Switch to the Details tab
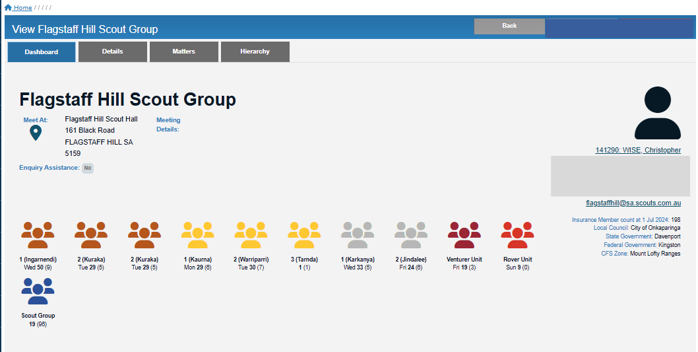Image resolution: width=698 pixels, height=352 pixels. (112, 52)
